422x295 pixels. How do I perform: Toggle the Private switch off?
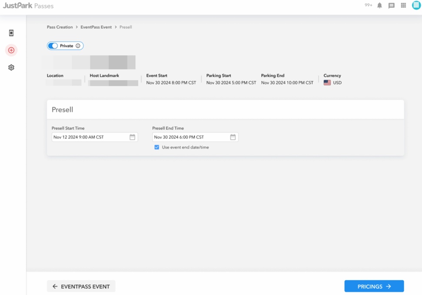coord(53,46)
